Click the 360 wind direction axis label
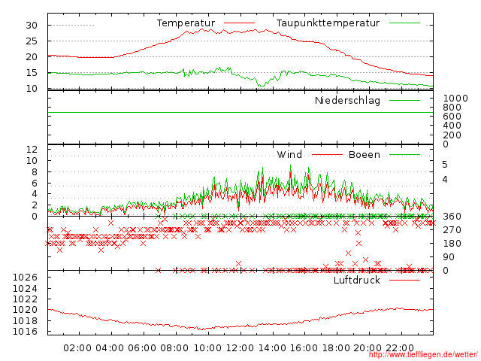481x361 pixels. tap(452, 217)
